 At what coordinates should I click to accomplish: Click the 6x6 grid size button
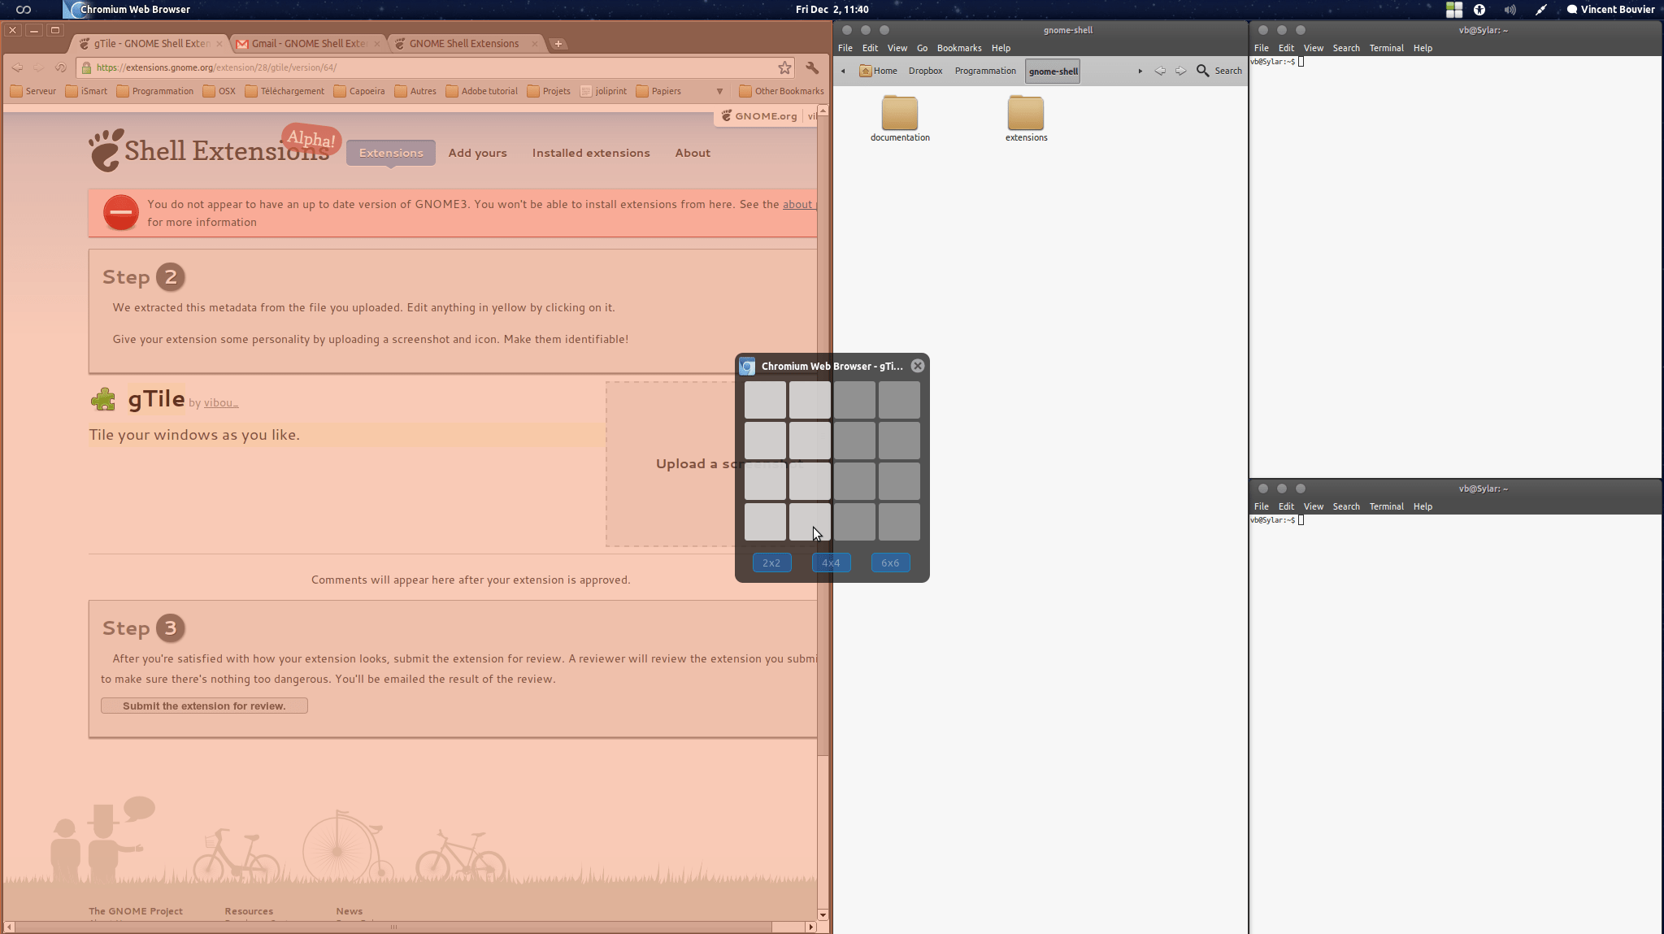point(890,563)
